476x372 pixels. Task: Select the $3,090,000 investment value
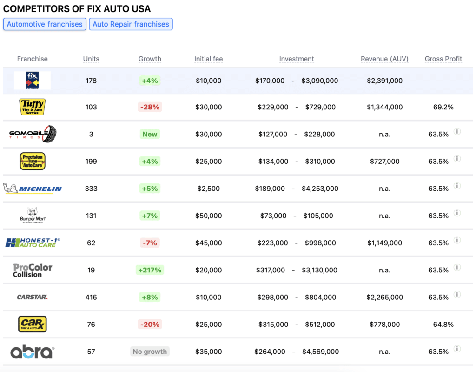320,81
